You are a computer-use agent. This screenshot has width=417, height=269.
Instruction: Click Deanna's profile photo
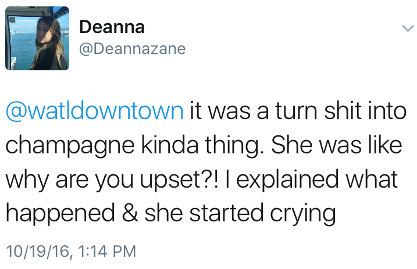click(x=38, y=38)
